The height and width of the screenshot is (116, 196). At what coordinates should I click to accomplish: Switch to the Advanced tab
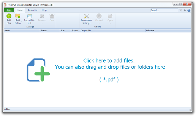coord(32,10)
